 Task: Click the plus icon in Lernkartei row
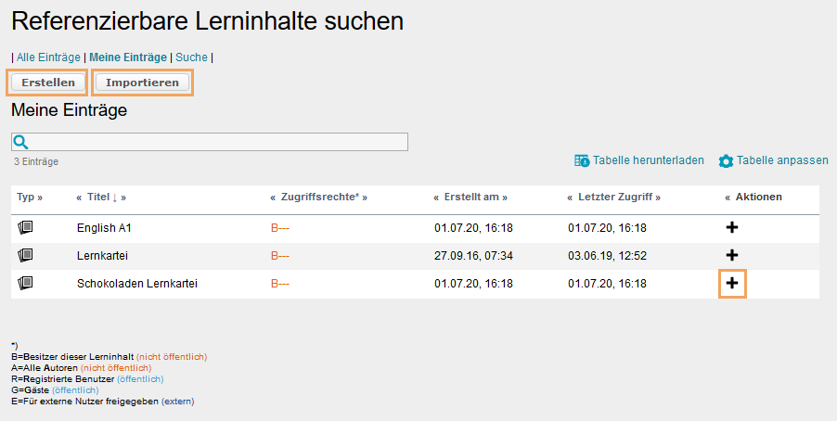(x=731, y=255)
